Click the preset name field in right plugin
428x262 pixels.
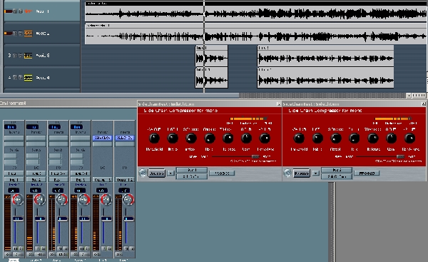point(367,173)
